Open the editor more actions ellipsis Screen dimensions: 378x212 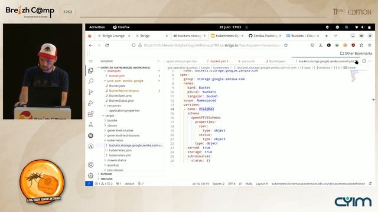[370, 61]
